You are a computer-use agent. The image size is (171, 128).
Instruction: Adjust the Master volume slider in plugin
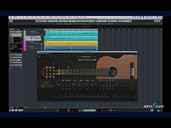69,85
